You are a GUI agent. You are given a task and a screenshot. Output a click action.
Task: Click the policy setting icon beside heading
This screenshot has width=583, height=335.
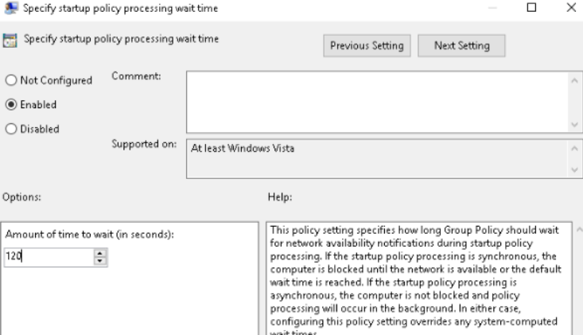pos(10,40)
